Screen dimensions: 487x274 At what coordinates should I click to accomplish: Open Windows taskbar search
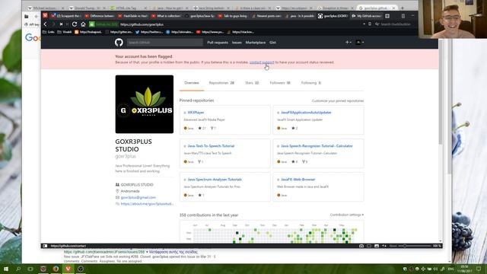[x=18, y=269]
